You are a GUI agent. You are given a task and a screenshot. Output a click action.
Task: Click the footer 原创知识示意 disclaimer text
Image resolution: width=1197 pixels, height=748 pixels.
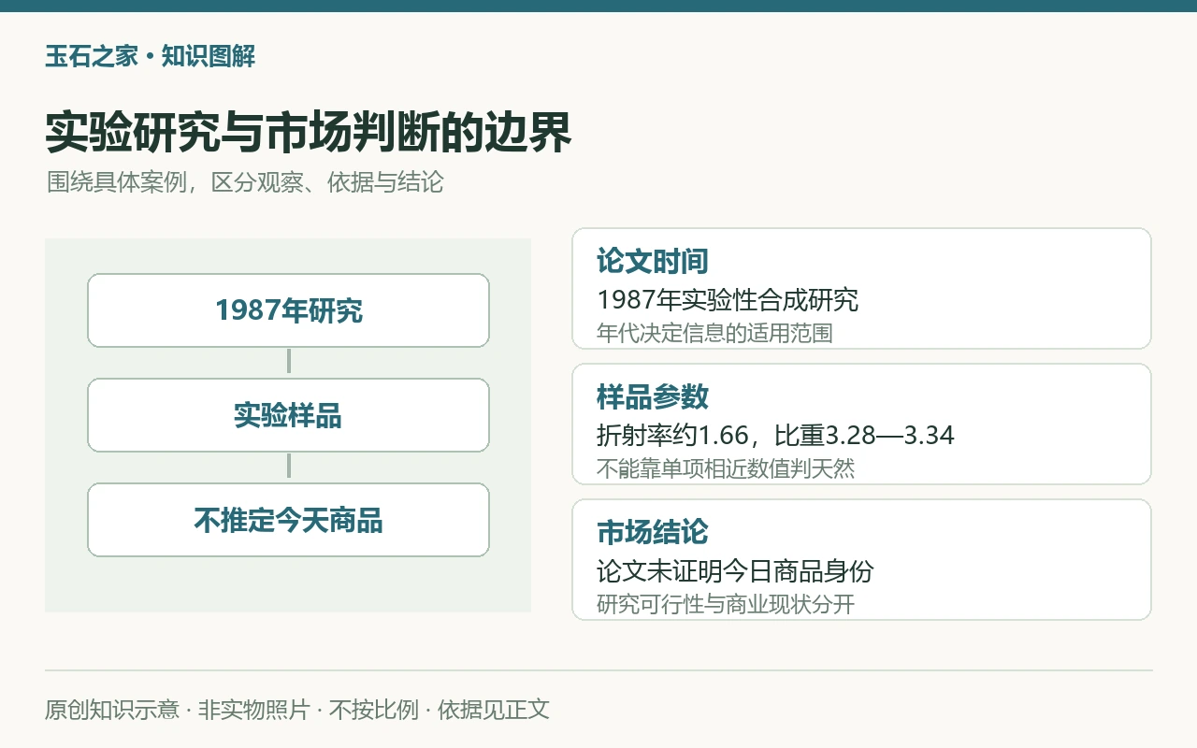coord(297,710)
